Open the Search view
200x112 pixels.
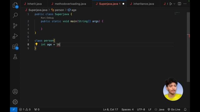point(15,15)
